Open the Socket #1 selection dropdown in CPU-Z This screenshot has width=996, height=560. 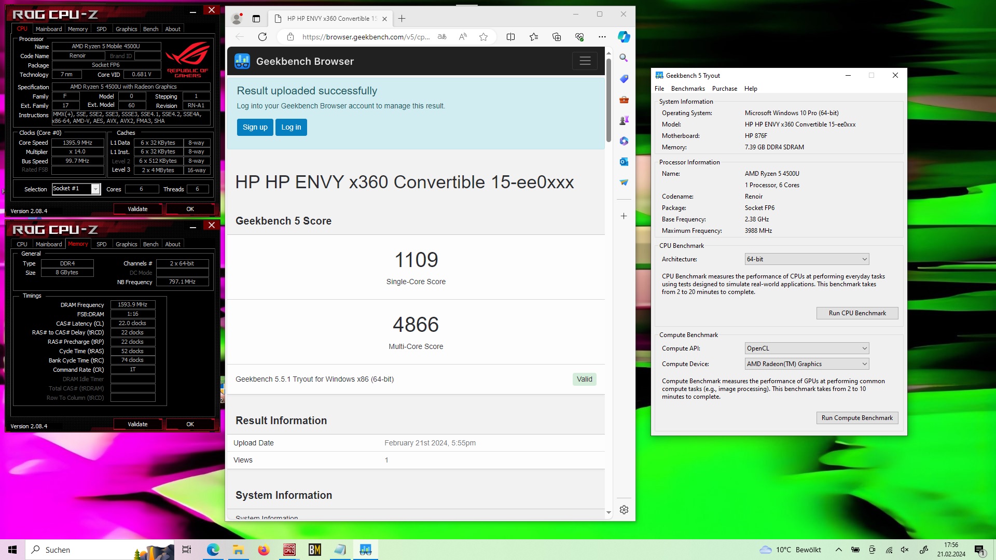point(76,189)
